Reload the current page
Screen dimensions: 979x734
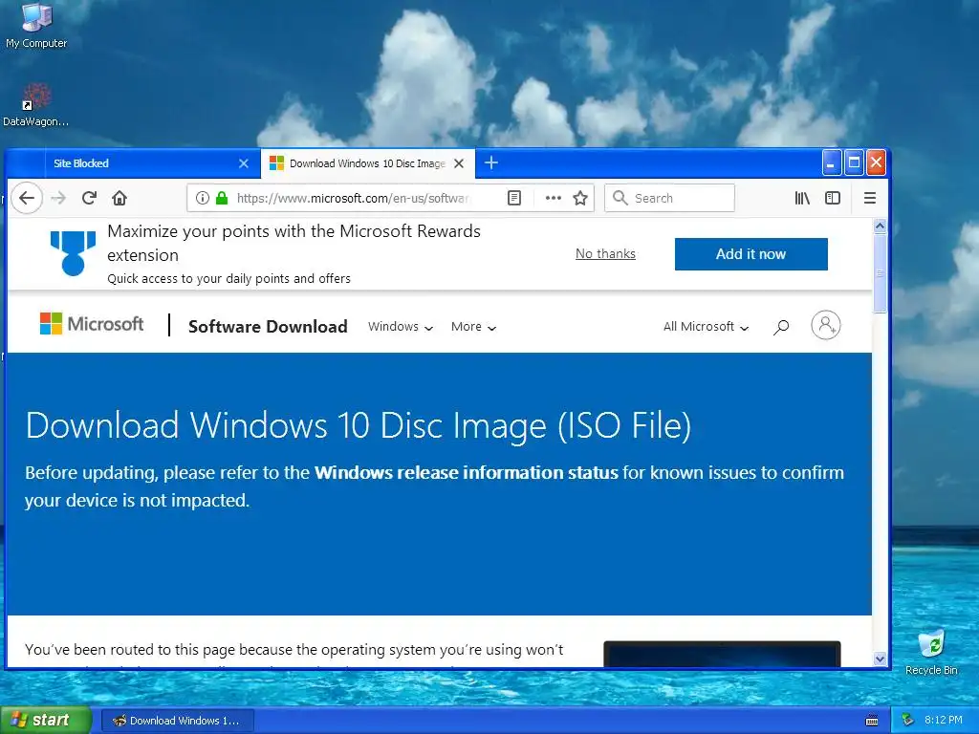click(x=89, y=199)
